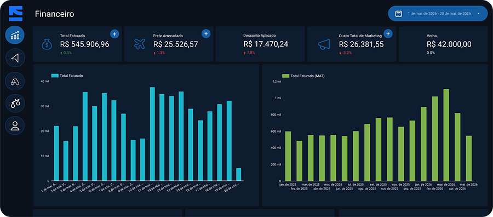
Task: Click the R$ 545.906,96 value
Action: click(x=84, y=44)
